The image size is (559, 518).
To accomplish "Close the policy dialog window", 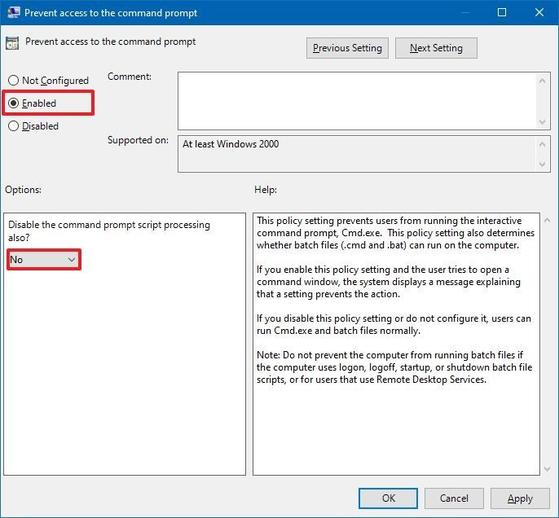I will coord(539,12).
